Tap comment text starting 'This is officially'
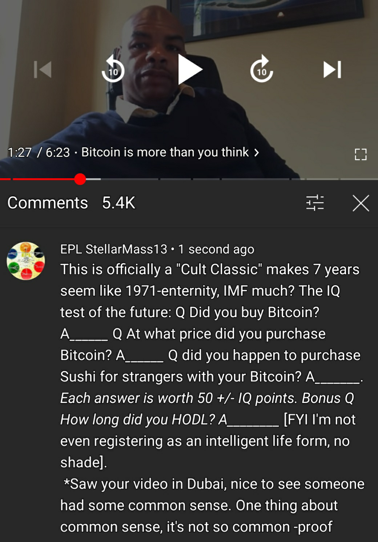The height and width of the screenshot is (542, 378). click(x=212, y=398)
